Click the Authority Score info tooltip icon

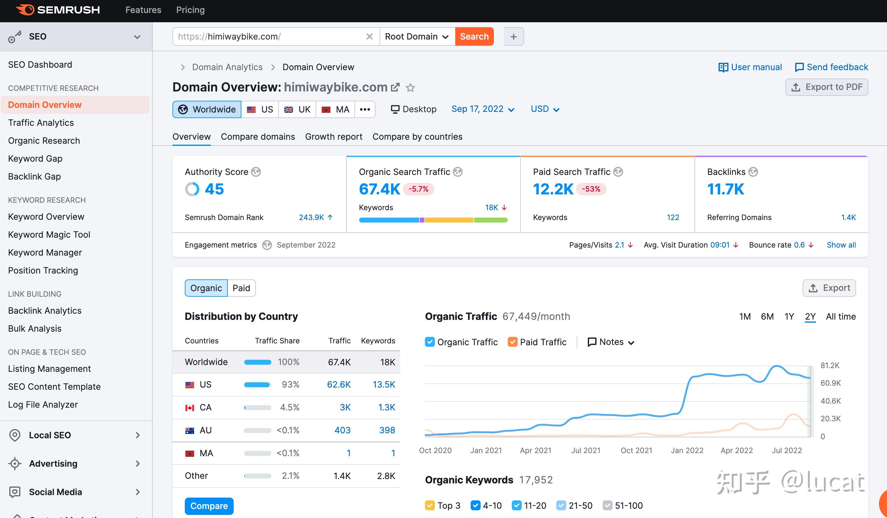pyautogui.click(x=256, y=172)
